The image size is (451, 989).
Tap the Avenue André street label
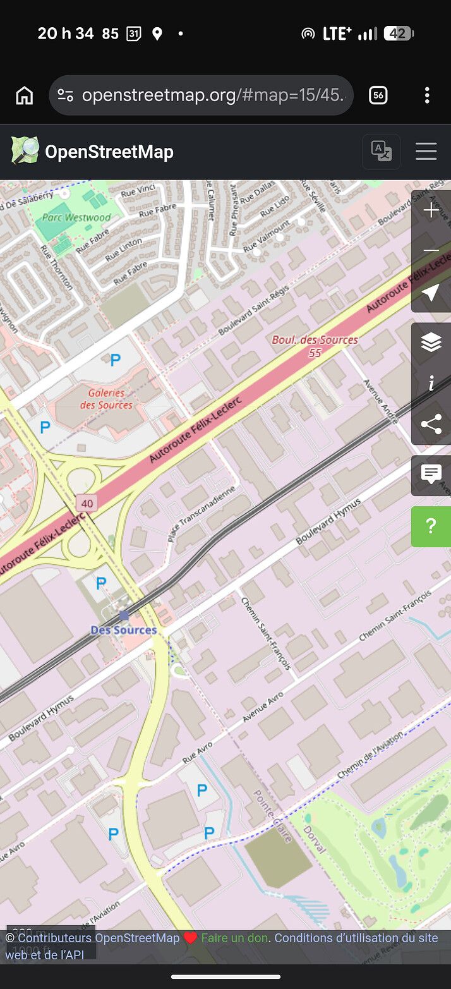381,401
